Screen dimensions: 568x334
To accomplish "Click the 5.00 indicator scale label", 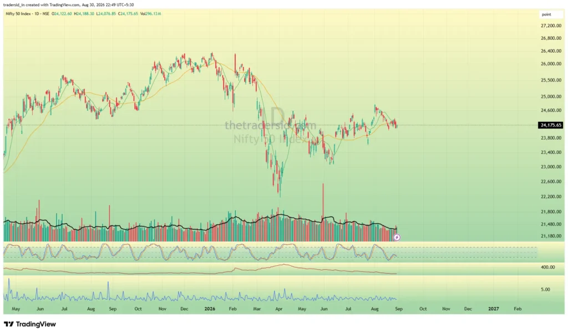I will (546, 290).
